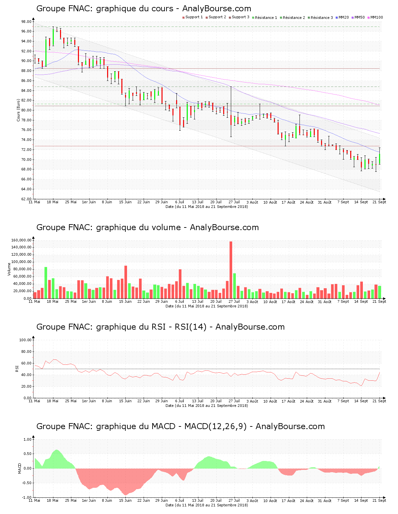The height and width of the screenshot is (514, 398).
Task: Click the Support 2 legend color square
Action: pos(207,18)
